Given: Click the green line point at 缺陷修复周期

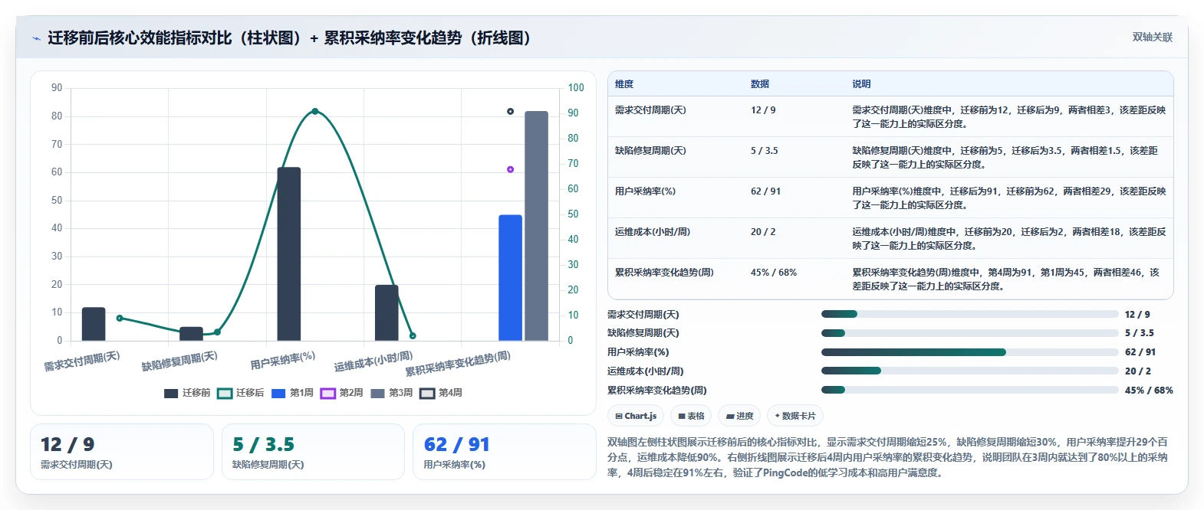Looking at the screenshot, I should coord(217,332).
